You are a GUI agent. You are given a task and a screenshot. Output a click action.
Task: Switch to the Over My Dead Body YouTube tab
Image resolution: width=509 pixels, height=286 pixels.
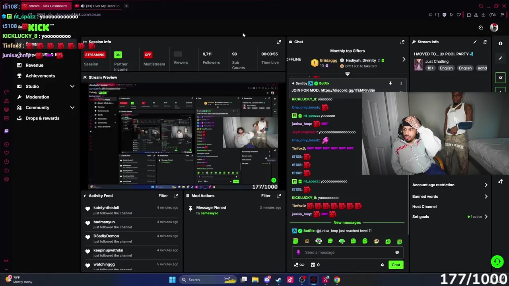pyautogui.click(x=97, y=6)
